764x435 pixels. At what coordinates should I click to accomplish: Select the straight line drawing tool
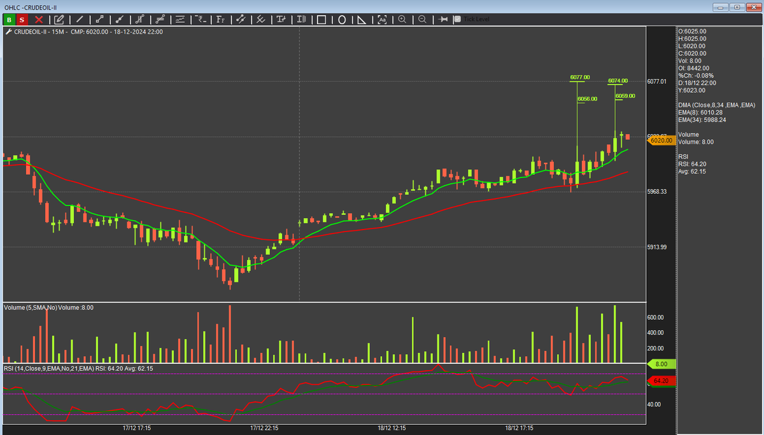[80, 20]
